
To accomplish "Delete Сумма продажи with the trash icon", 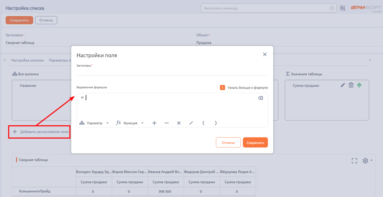I will (351, 85).
